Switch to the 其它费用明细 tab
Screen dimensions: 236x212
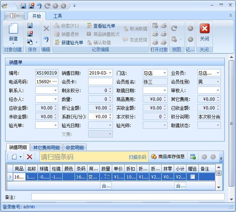click(x=46, y=148)
